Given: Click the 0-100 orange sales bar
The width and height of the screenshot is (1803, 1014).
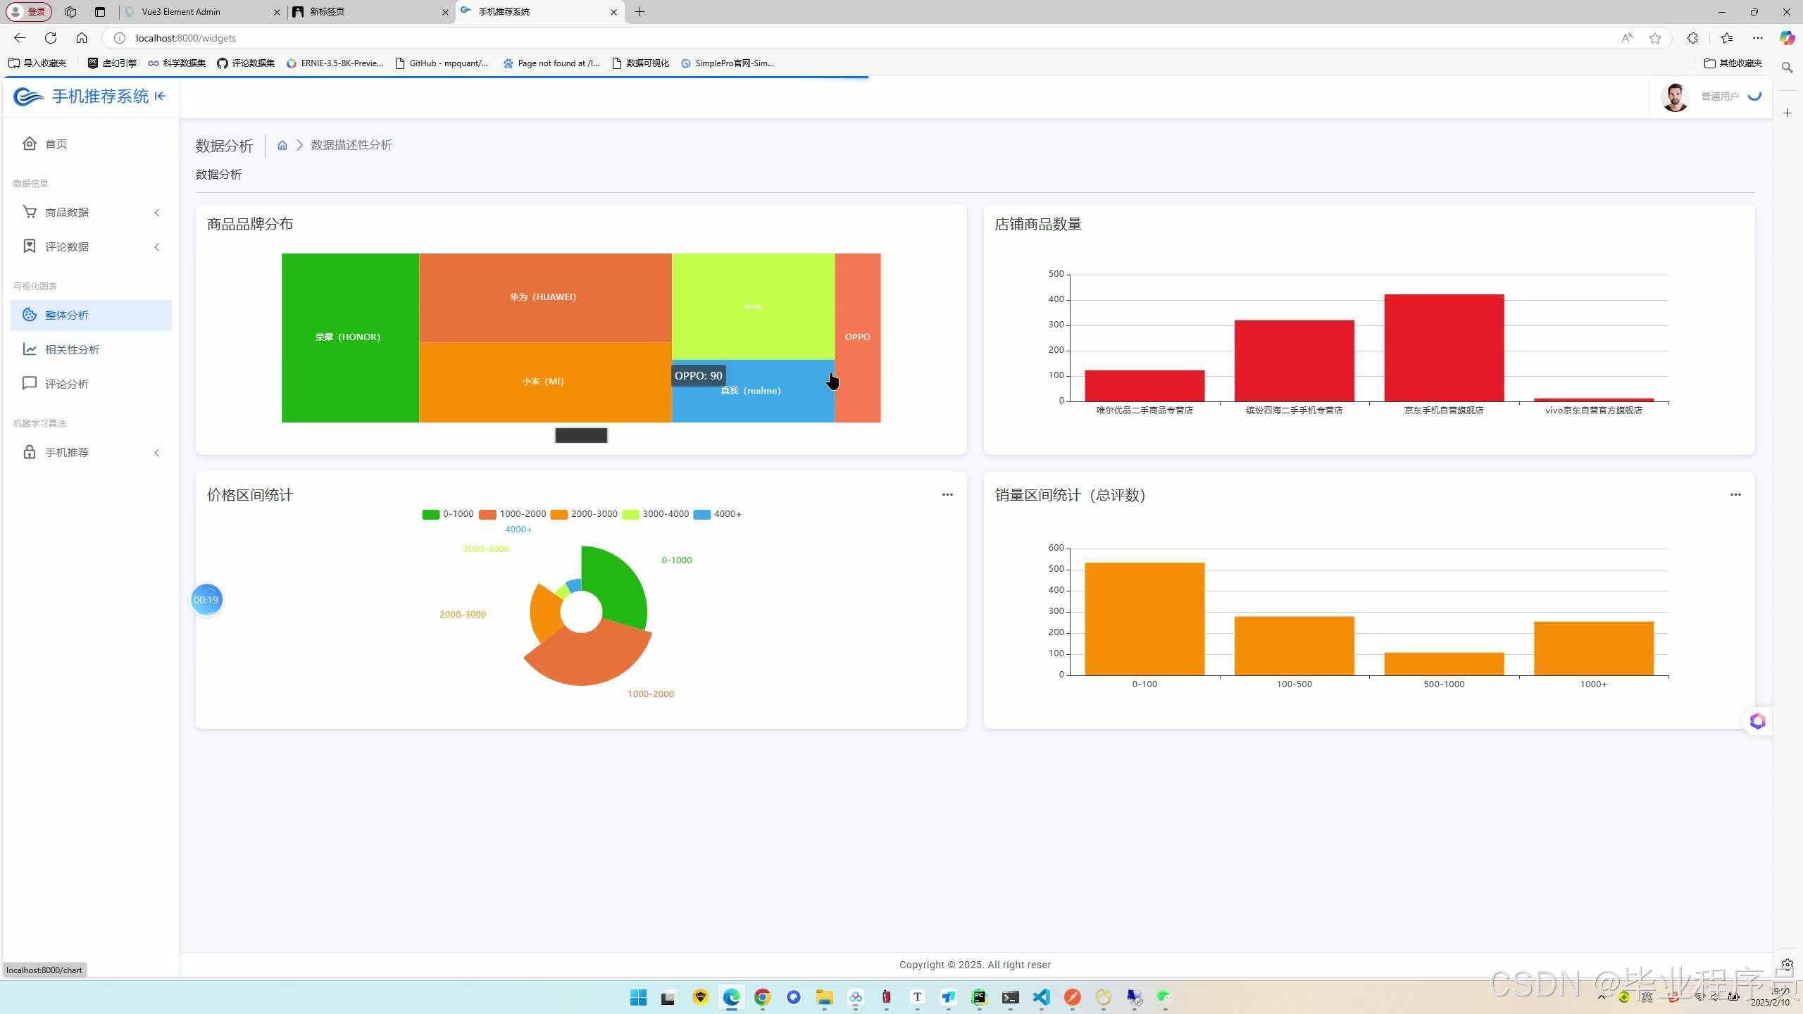Looking at the screenshot, I should (x=1144, y=619).
